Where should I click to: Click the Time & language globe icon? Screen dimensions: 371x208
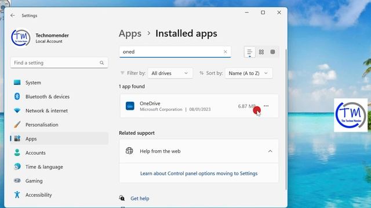pos(17,166)
